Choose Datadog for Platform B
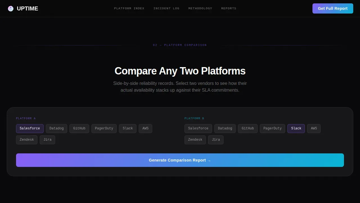This screenshot has height=203, width=360. tap(225, 129)
